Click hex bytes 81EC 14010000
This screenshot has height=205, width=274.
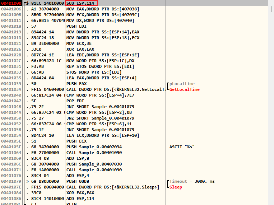coord(47,3)
